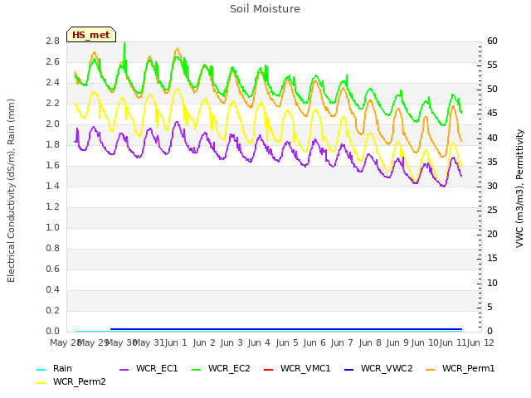Click the blue WCR_VWC2 legend swatch

click(349, 370)
